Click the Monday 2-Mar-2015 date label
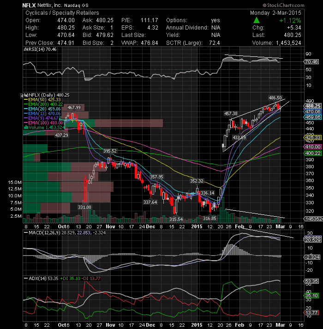Viewport: 323px width, 329px height. coord(275,13)
